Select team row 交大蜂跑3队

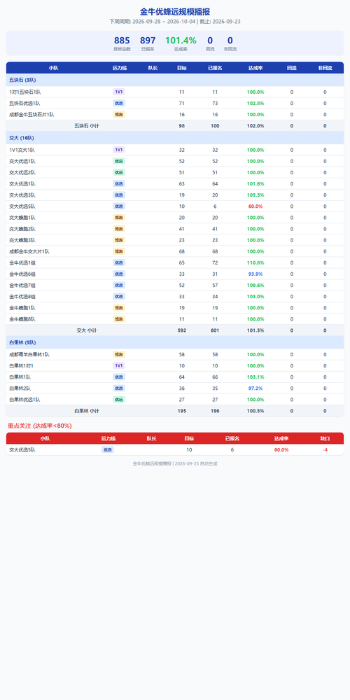point(175,239)
